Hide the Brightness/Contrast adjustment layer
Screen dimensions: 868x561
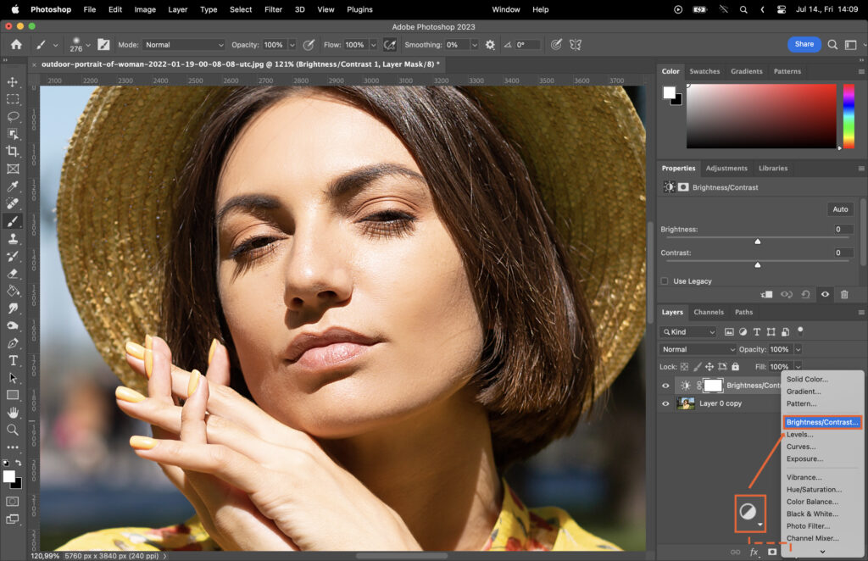(666, 386)
